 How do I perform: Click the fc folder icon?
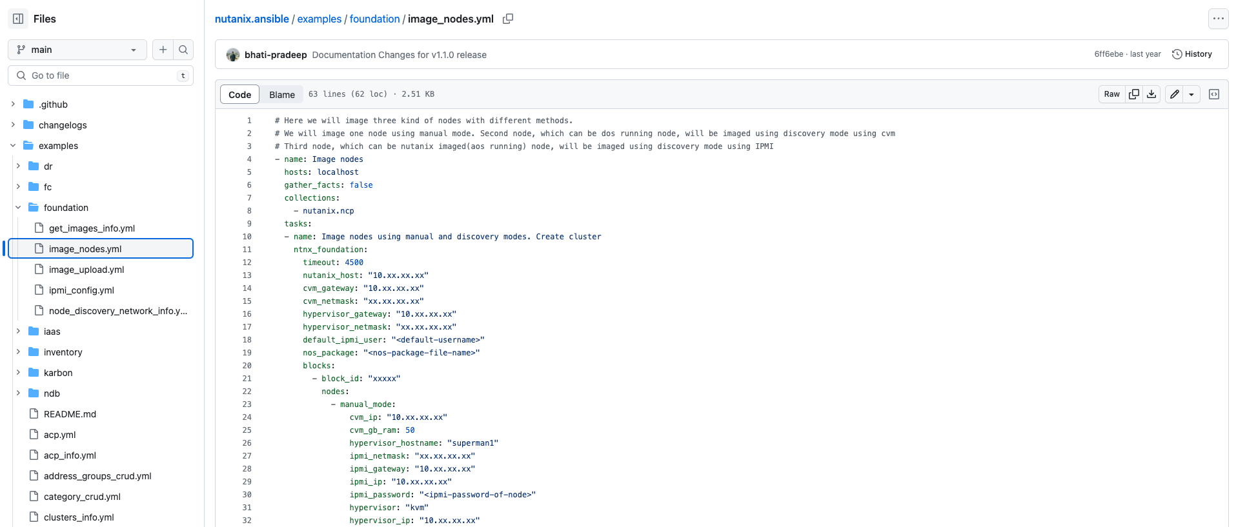pos(34,186)
